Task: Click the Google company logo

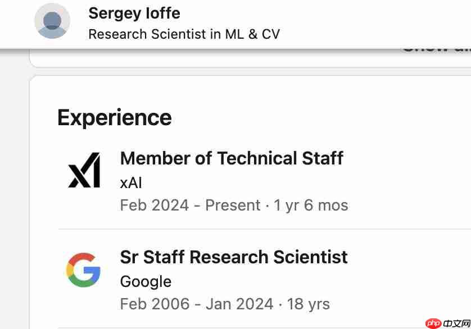Action: pyautogui.click(x=83, y=269)
